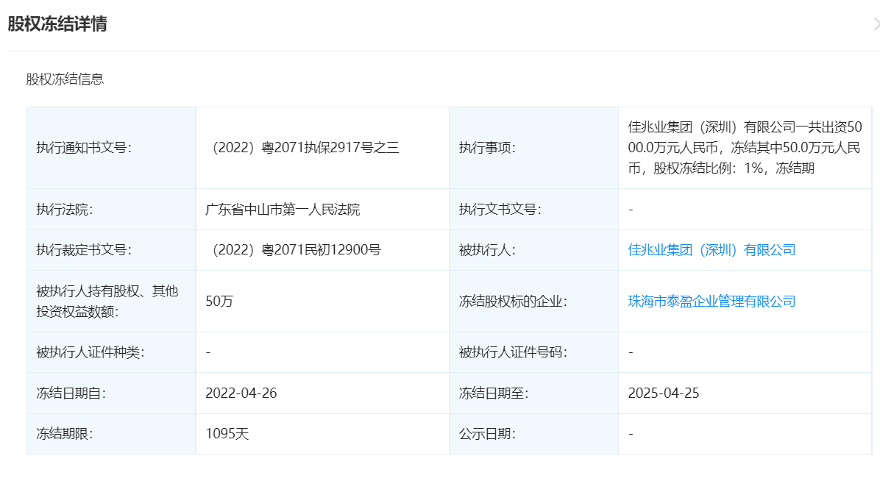Click the 执行事项 description text
The image size is (880, 481).
click(x=744, y=148)
